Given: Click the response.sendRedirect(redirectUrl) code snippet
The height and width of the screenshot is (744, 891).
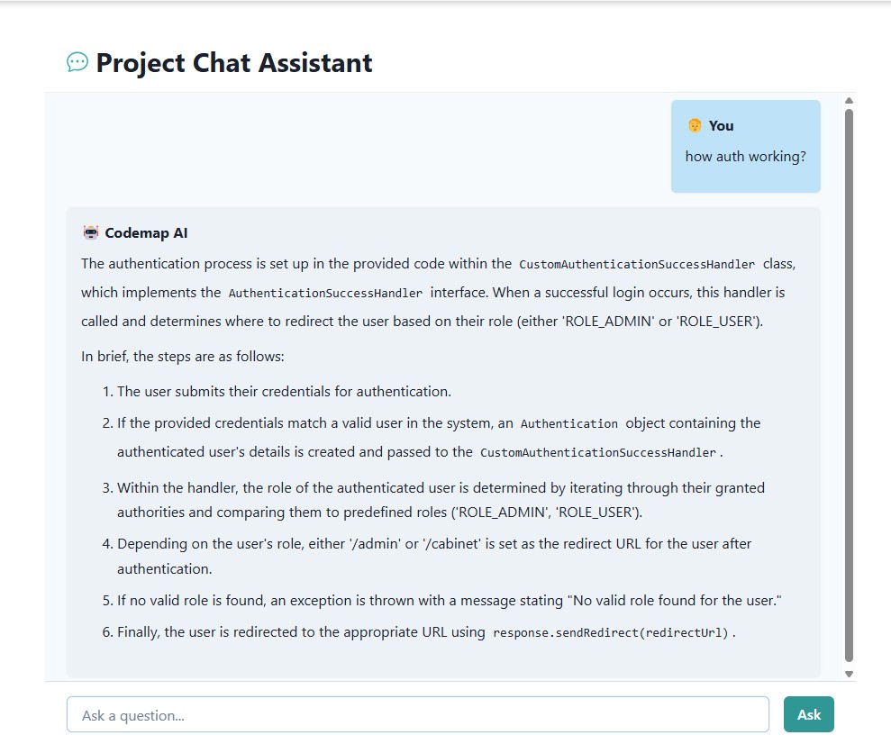Looking at the screenshot, I should [610, 632].
